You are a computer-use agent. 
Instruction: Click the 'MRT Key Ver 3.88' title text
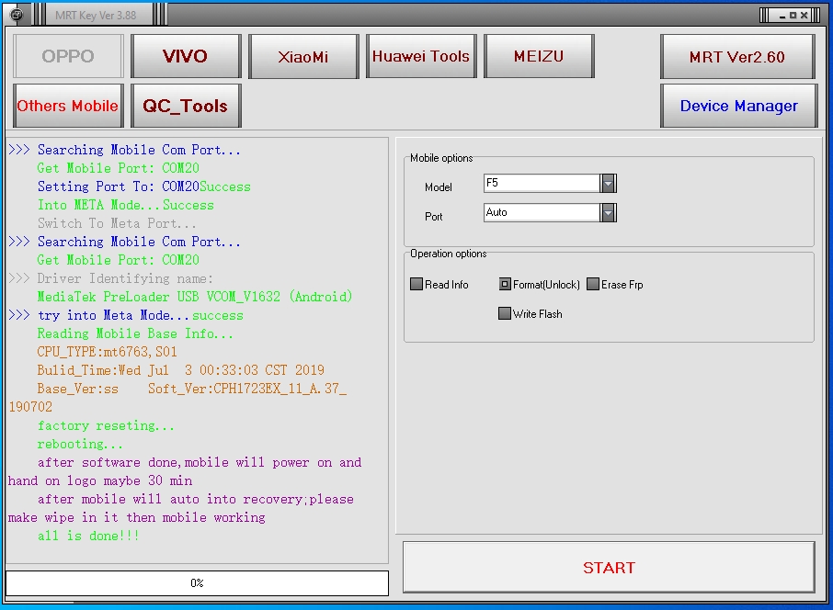pos(96,16)
